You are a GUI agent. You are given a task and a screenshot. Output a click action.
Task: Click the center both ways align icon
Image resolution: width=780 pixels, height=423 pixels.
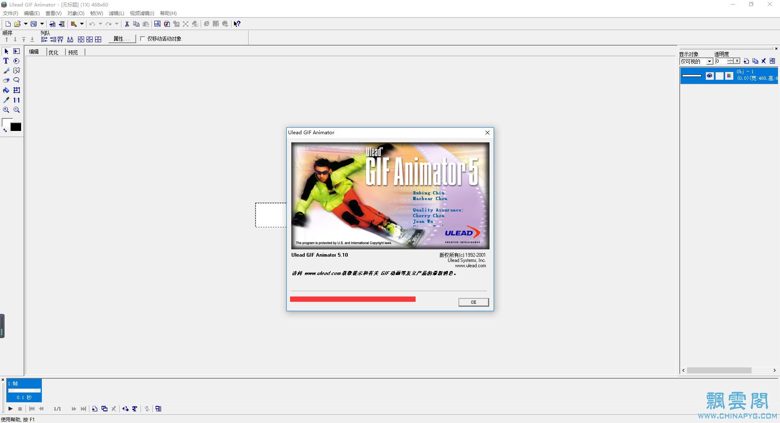tap(98, 39)
